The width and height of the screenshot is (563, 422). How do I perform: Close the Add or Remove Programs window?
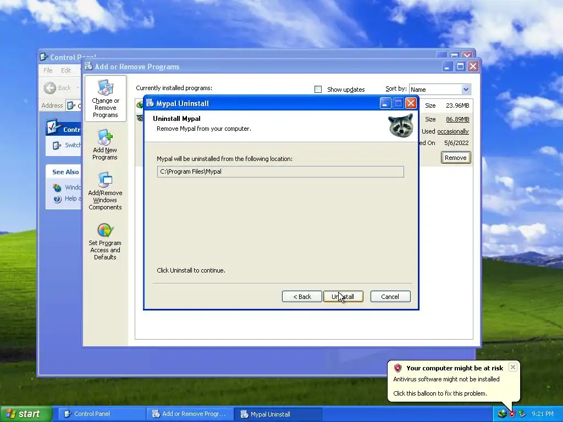(473, 66)
